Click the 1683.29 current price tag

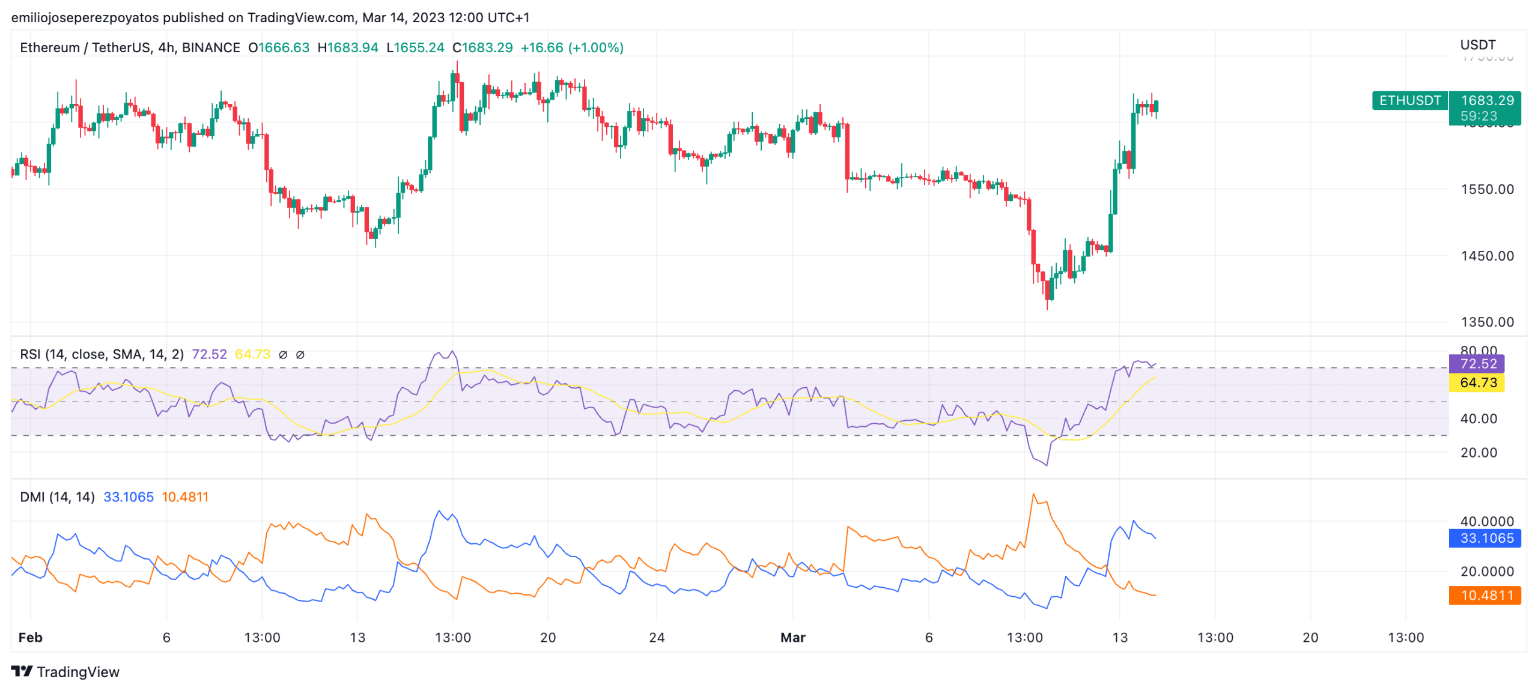(1487, 100)
